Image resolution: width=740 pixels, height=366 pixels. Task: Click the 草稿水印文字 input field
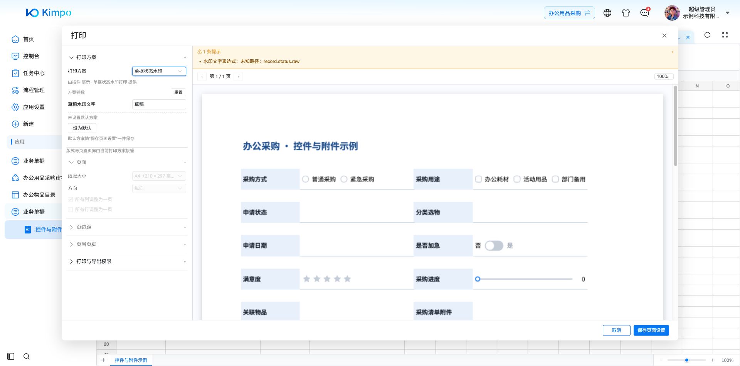(x=159, y=104)
